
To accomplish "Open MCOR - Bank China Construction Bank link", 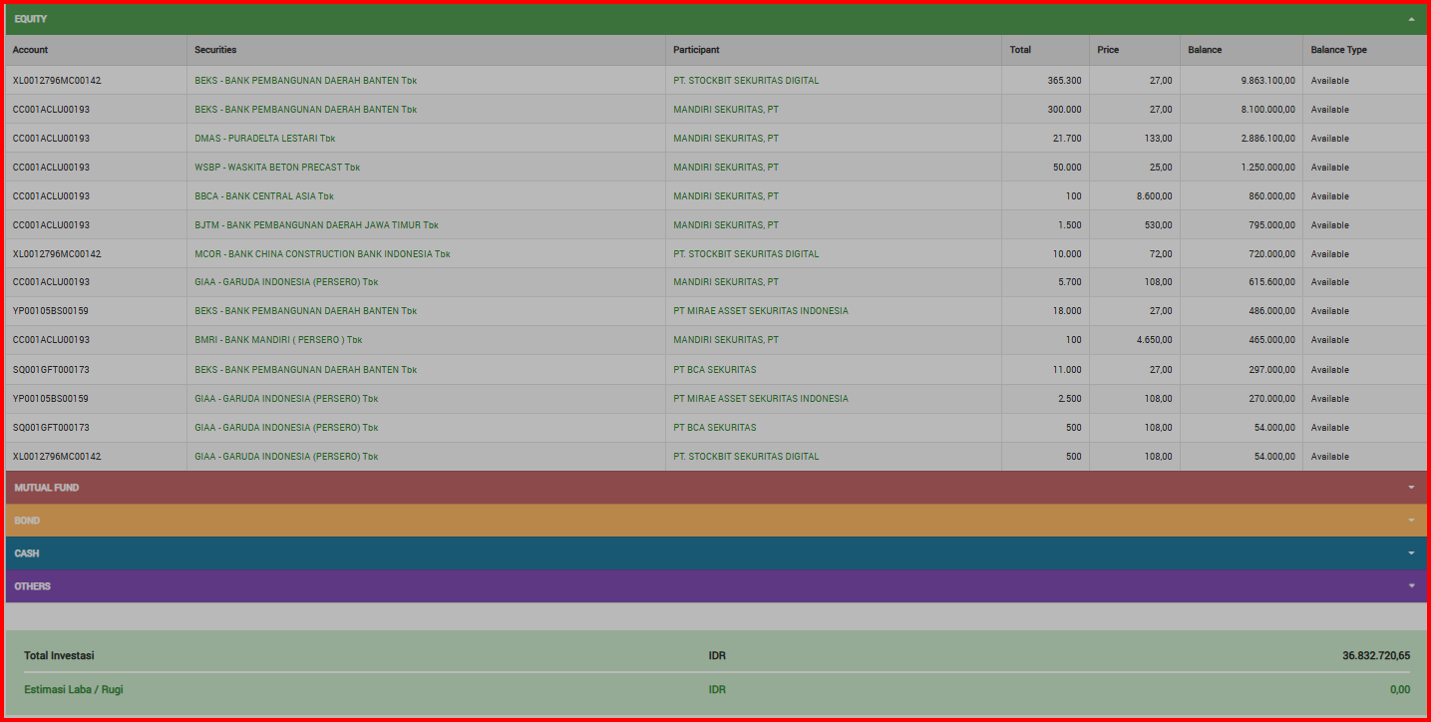I will coord(322,254).
